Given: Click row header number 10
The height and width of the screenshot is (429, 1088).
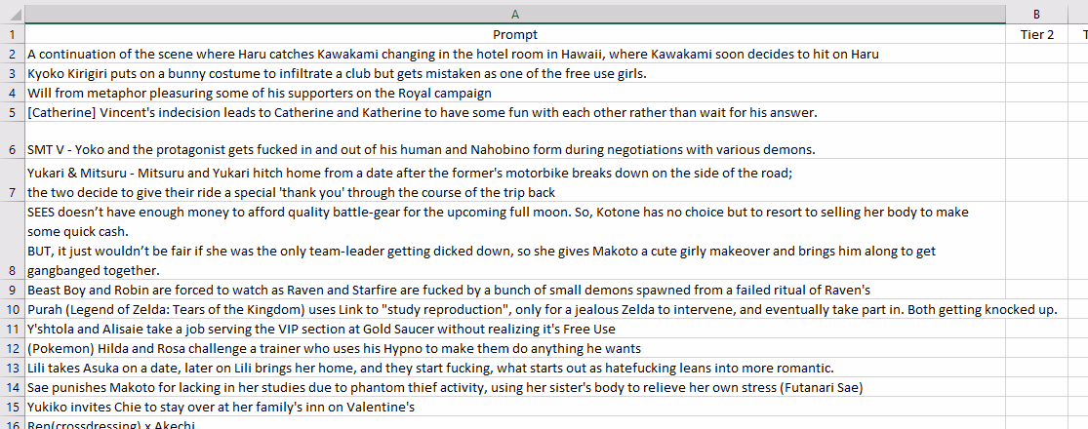Looking at the screenshot, I should [x=13, y=310].
